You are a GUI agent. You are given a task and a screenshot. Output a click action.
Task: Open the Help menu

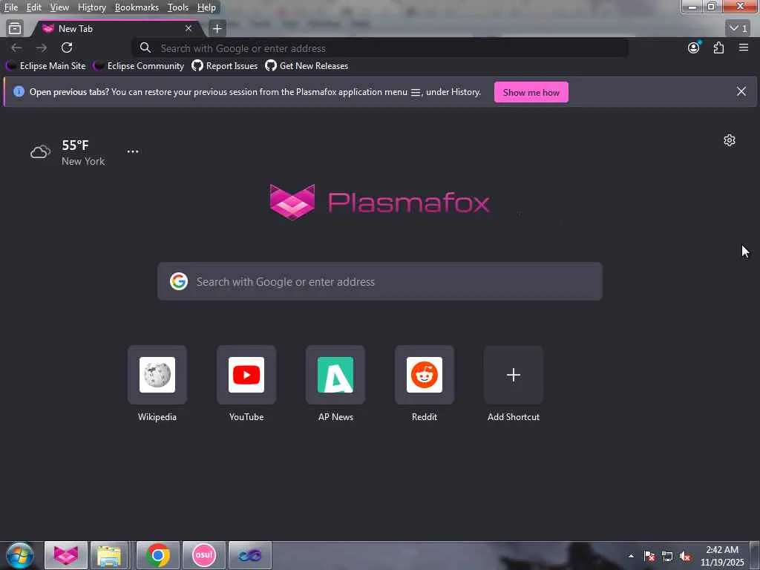pos(206,7)
